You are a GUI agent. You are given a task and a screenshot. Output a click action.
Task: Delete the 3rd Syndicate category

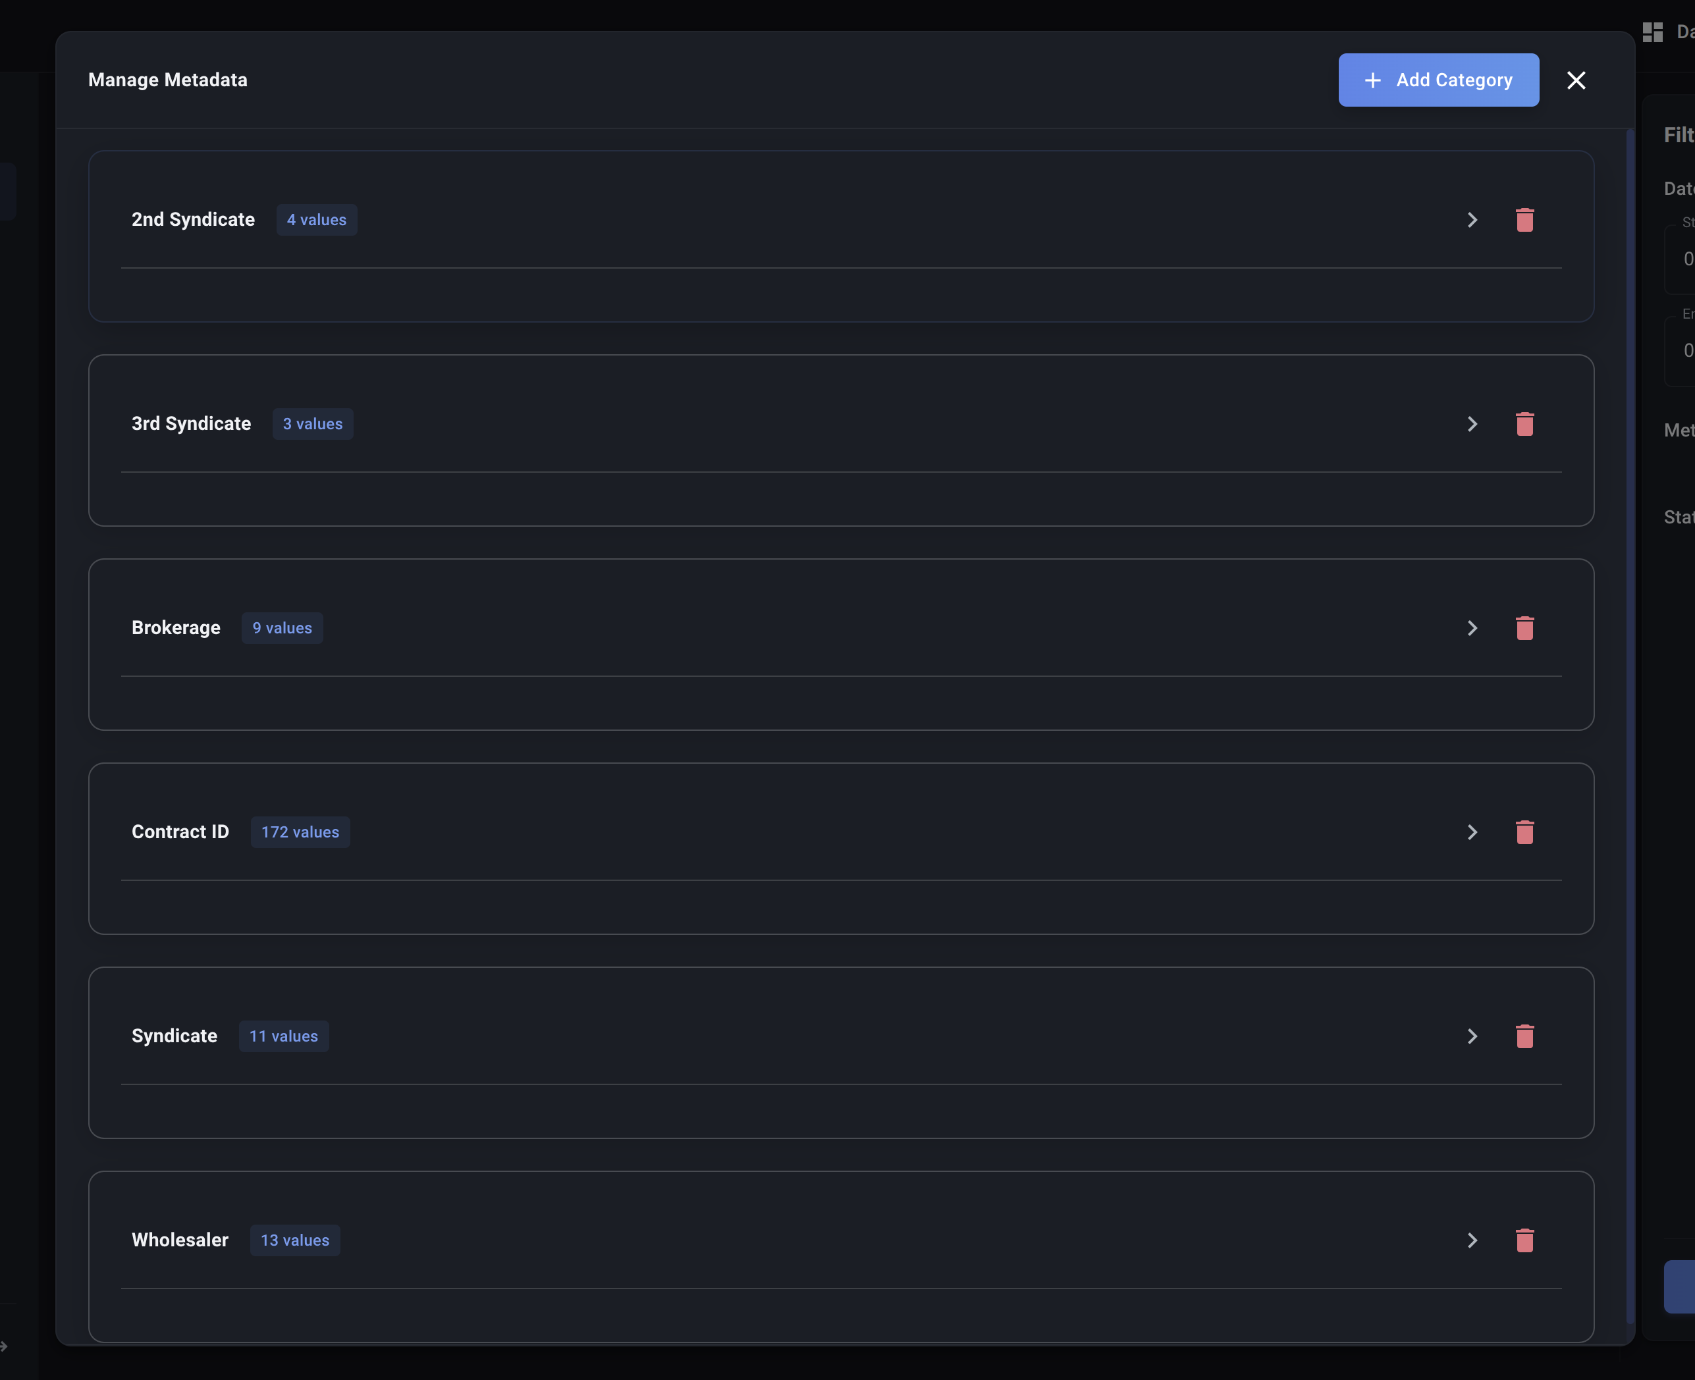click(1524, 424)
